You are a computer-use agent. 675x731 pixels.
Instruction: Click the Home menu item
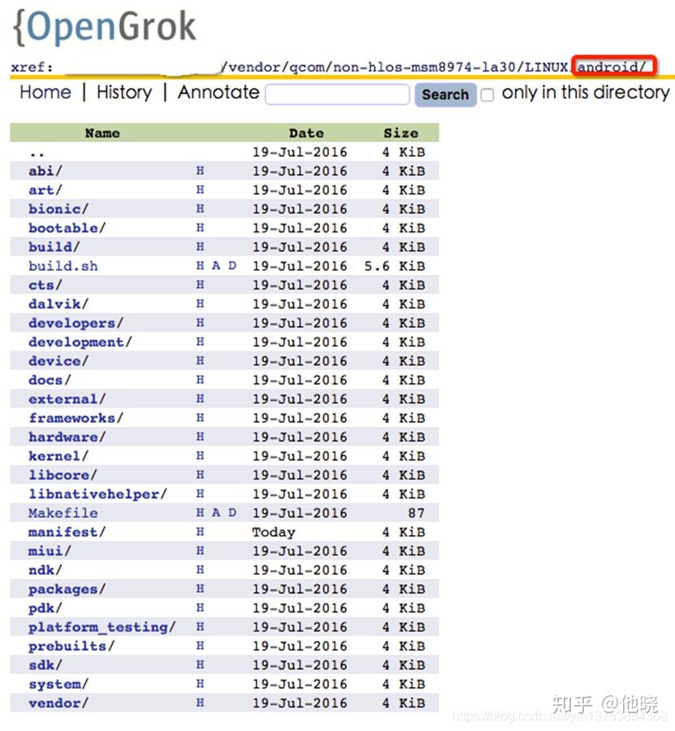(45, 93)
